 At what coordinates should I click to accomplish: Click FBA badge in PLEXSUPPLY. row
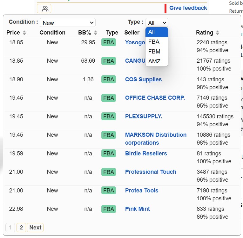point(109,116)
